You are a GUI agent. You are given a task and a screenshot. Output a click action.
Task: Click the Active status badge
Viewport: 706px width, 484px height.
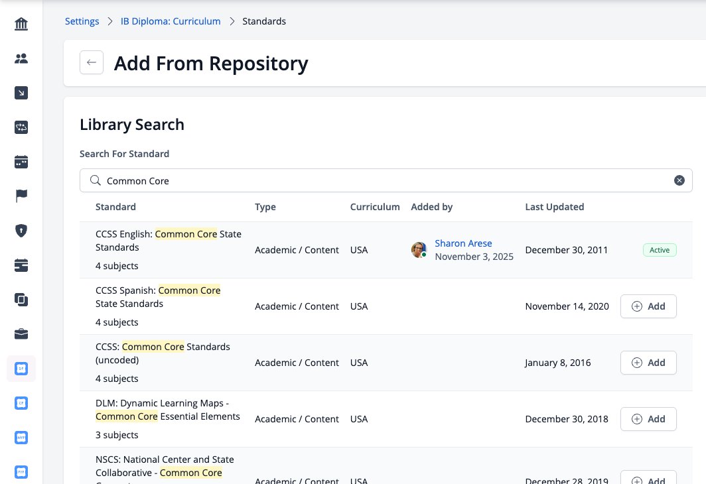pos(660,250)
